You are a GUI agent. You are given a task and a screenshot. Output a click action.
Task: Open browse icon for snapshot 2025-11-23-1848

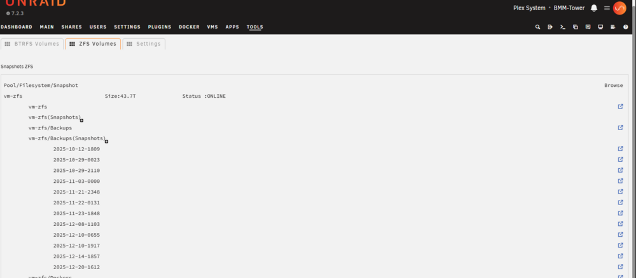[620, 213]
